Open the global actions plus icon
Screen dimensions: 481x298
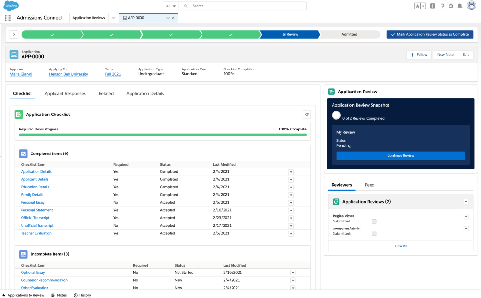click(x=433, y=6)
